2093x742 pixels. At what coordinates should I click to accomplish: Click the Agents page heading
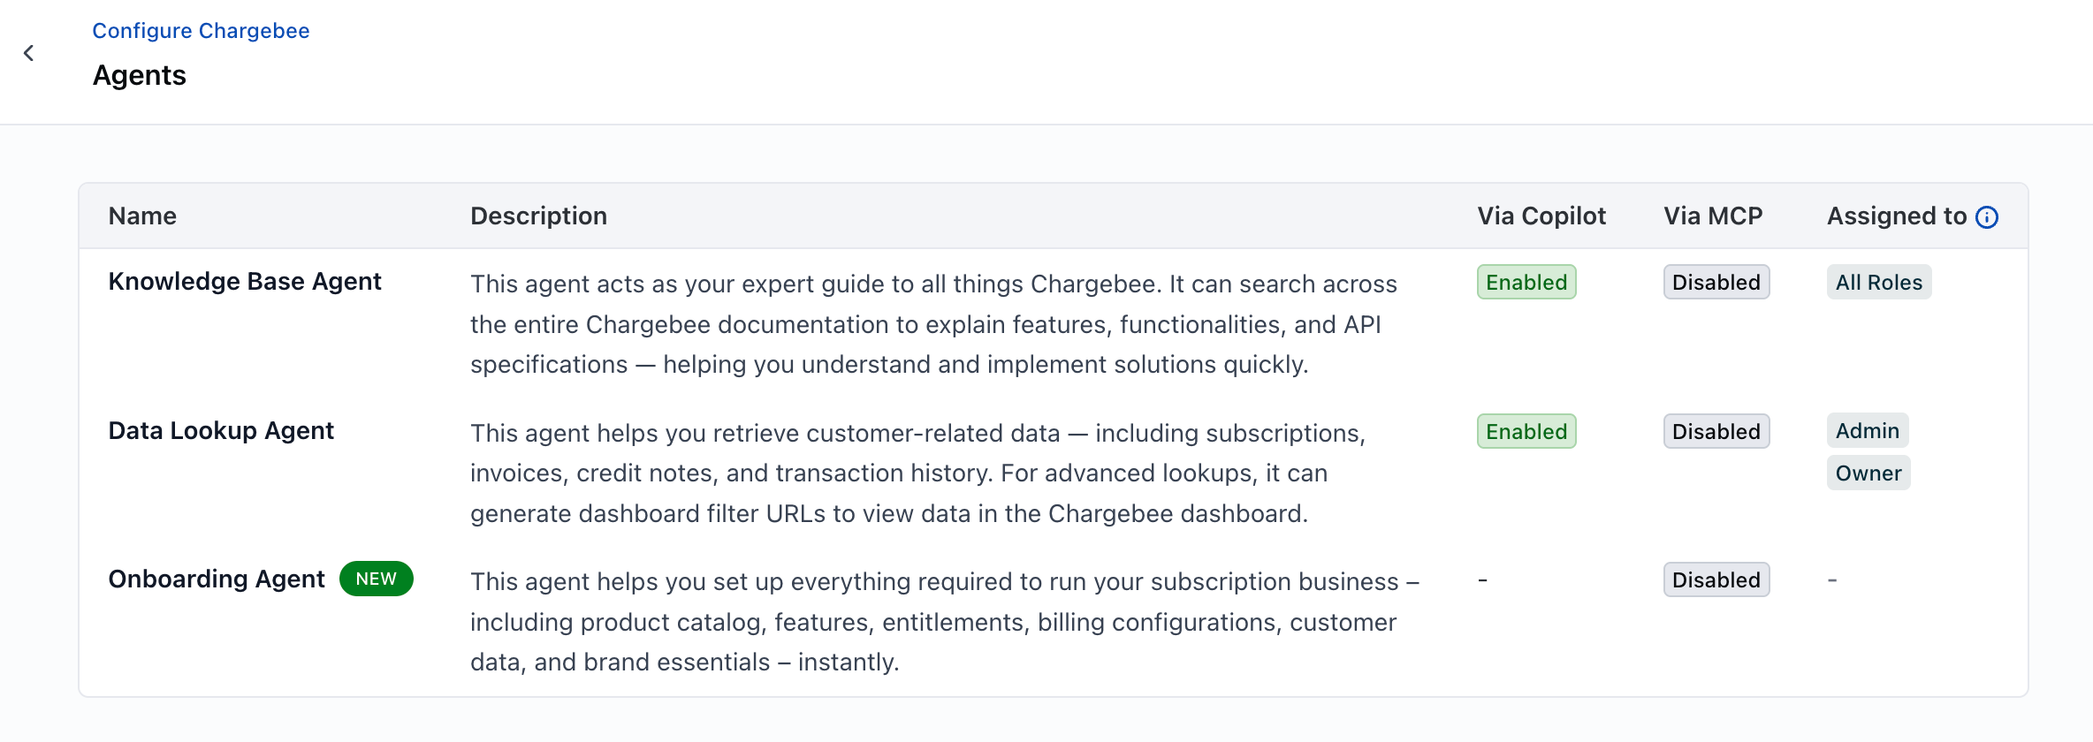(139, 75)
